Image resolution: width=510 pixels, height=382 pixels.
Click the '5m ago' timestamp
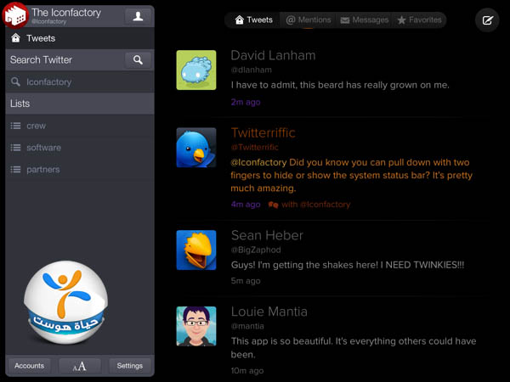[x=246, y=281]
